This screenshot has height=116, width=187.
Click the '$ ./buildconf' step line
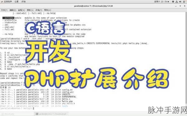coord(12,57)
